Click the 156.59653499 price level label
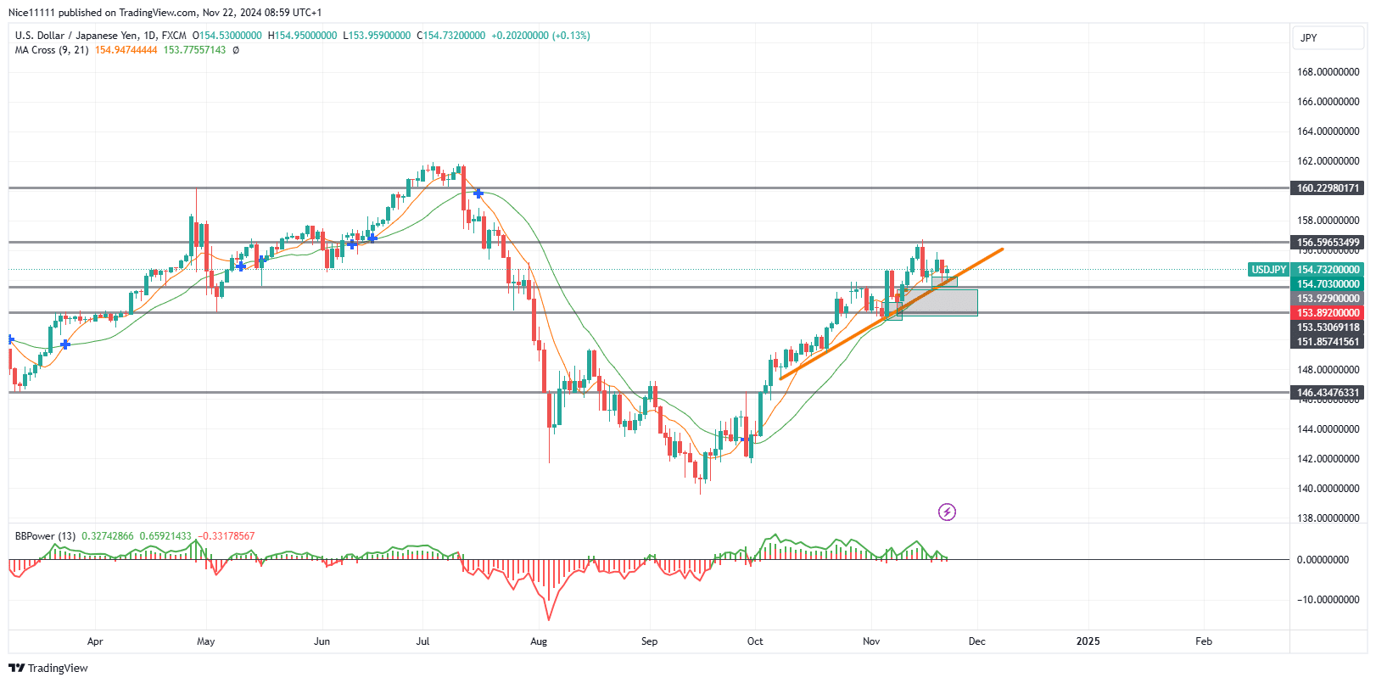The height and width of the screenshot is (683, 1376). [x=1328, y=243]
